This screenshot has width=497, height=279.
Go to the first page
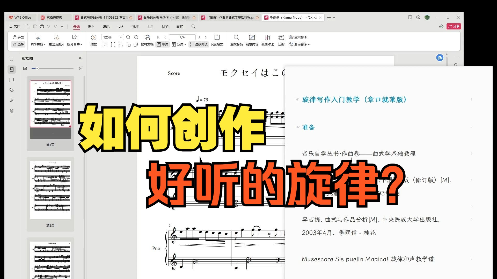tap(158, 37)
